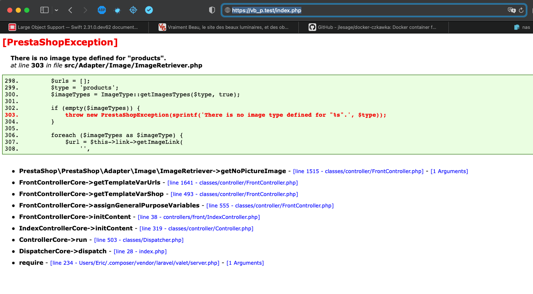Click inside the address bar URL field
Viewport: 533px width, 294px height.
(x=298, y=9)
